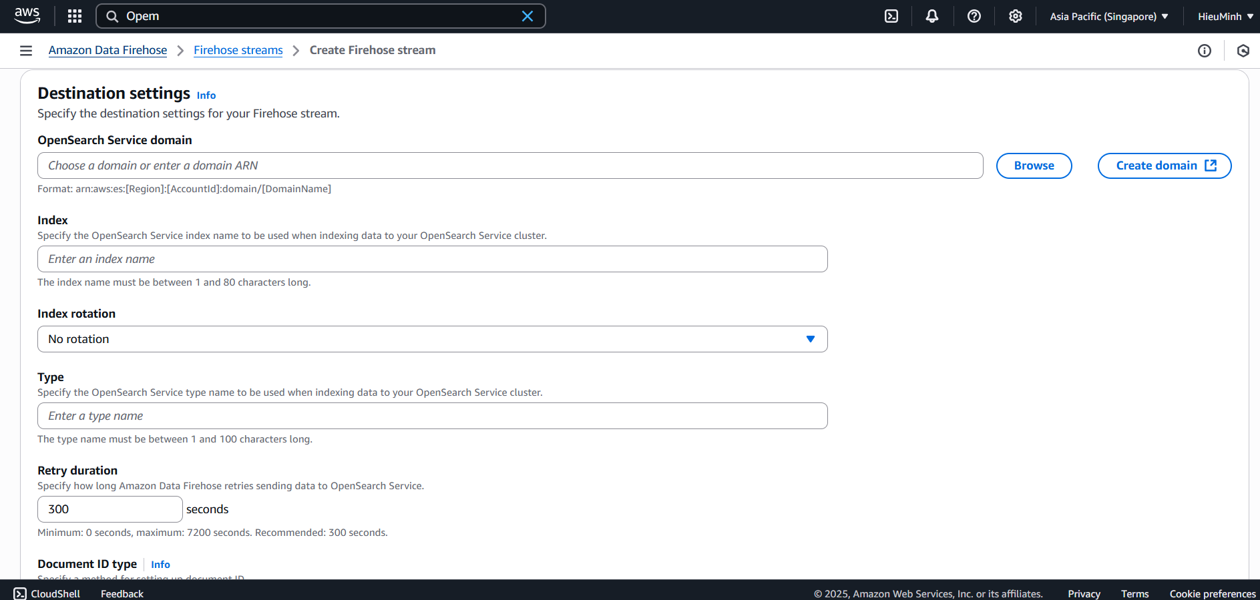Image resolution: width=1260 pixels, height=600 pixels.
Task: Open the AWS home logo
Action: (27, 16)
